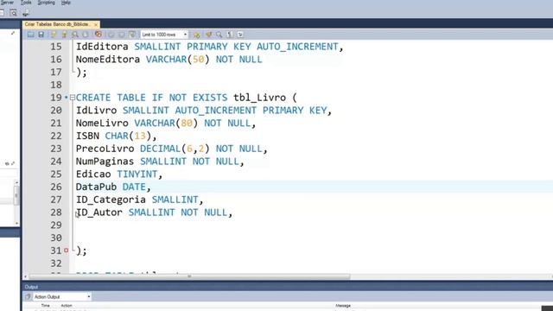
Task: Click ID_Categoria on line 27
Action: pyautogui.click(x=111, y=200)
